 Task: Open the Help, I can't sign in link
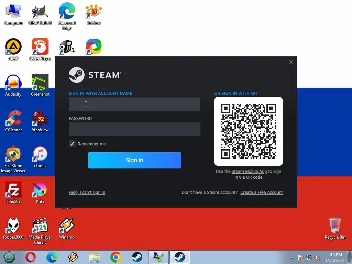click(87, 192)
